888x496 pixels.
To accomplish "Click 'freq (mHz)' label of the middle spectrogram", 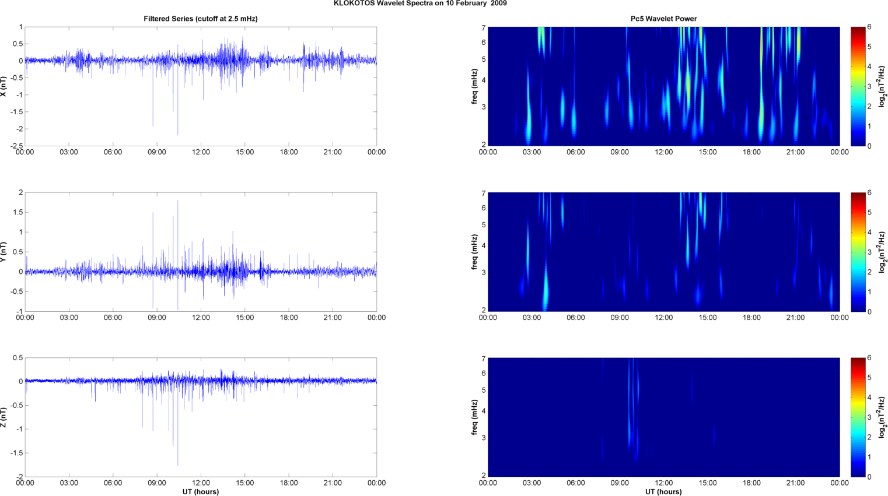I will tap(475, 252).
